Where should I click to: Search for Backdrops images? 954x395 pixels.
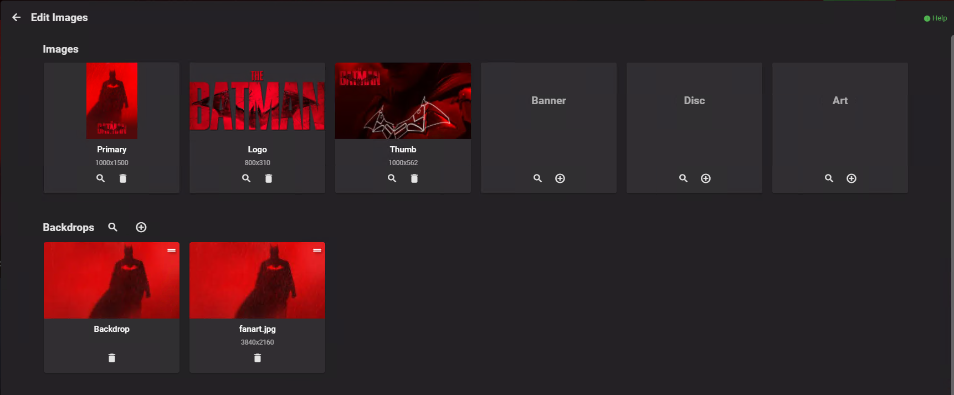[112, 227]
